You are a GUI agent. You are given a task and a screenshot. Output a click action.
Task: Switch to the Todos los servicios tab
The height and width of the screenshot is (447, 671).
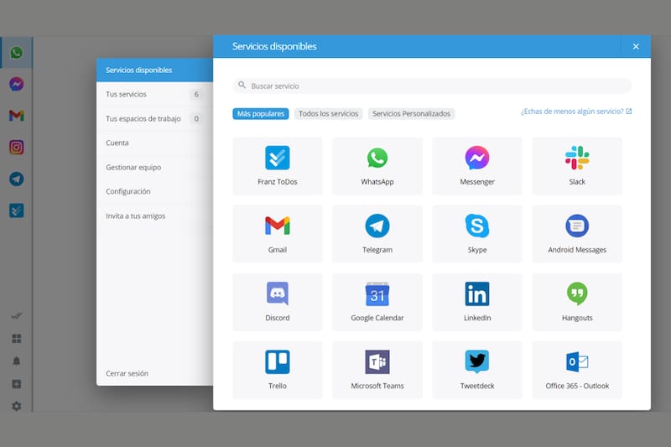[328, 113]
